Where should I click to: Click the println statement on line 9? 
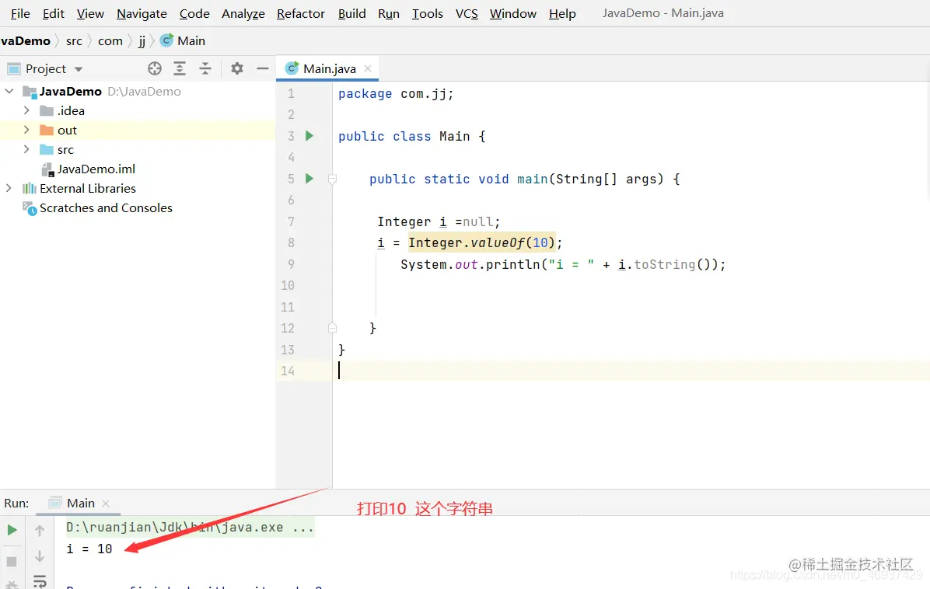563,264
